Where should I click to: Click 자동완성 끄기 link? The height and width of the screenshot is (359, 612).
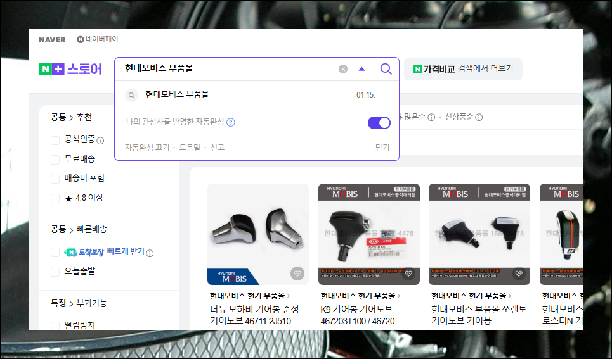coord(147,148)
